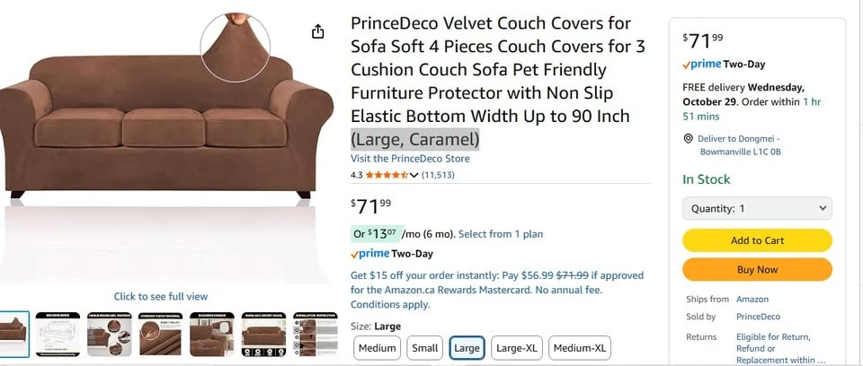Click the Add to Cart button
This screenshot has height=366, width=863.
point(757,240)
